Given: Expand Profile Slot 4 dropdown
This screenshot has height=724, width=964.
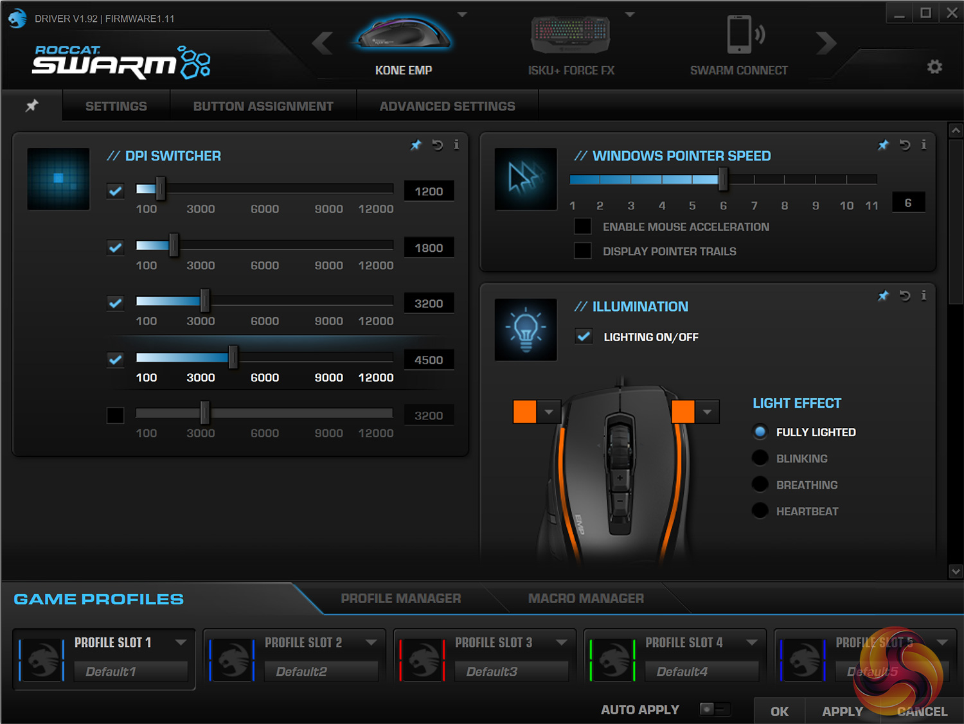Looking at the screenshot, I should 752,642.
